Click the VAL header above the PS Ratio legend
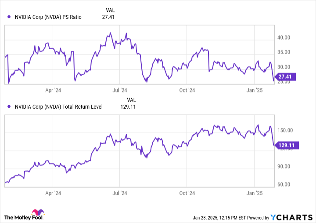The width and height of the screenshot is (316, 223). pyautogui.click(x=111, y=10)
